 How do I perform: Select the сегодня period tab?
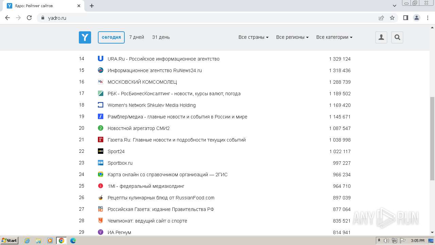pos(111,37)
